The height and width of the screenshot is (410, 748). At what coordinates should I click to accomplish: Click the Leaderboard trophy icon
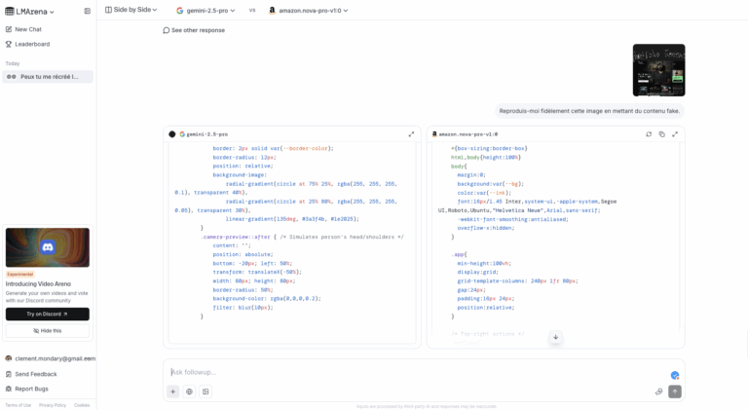coord(9,44)
